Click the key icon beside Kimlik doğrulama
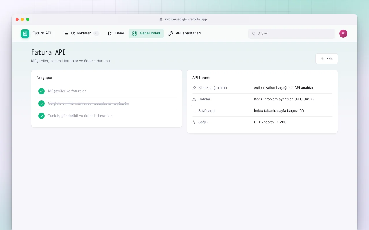The width and height of the screenshot is (369, 230). coord(194,88)
